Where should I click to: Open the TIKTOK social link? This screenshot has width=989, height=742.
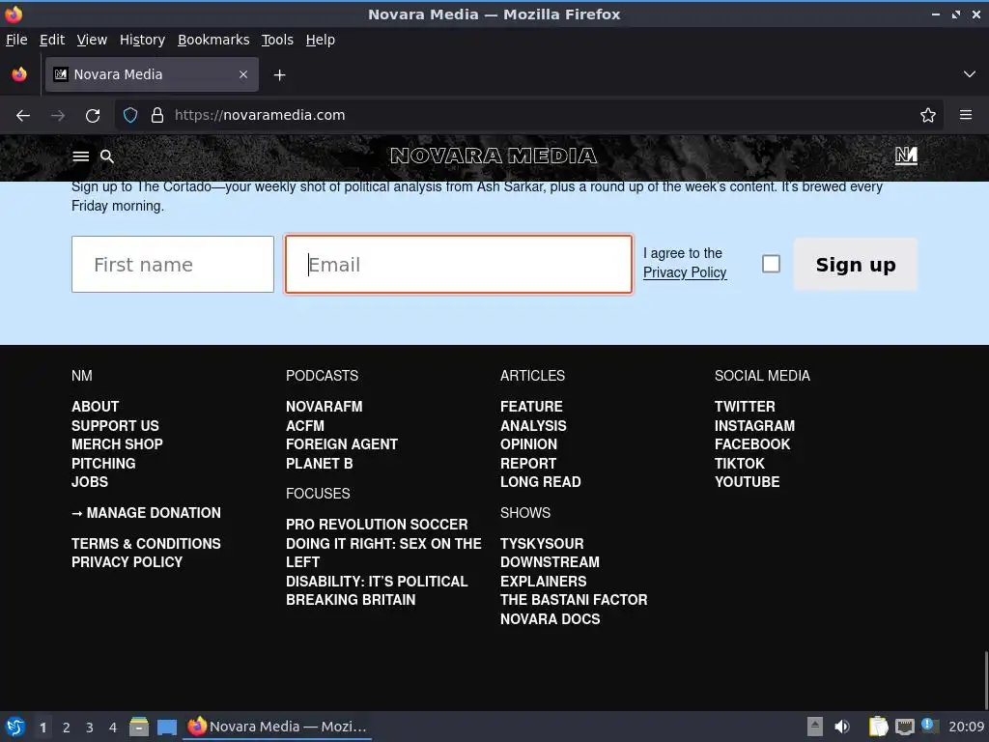click(x=739, y=464)
